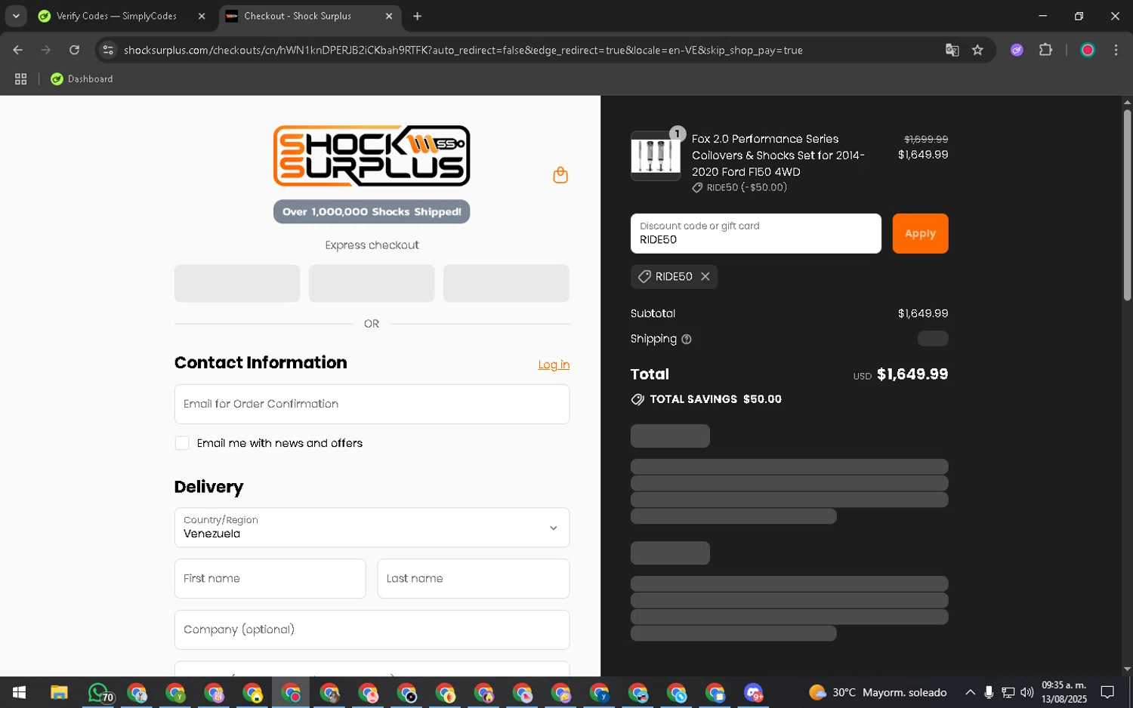Switch to Verify Codes — SimplyCodes tab

pos(121,16)
